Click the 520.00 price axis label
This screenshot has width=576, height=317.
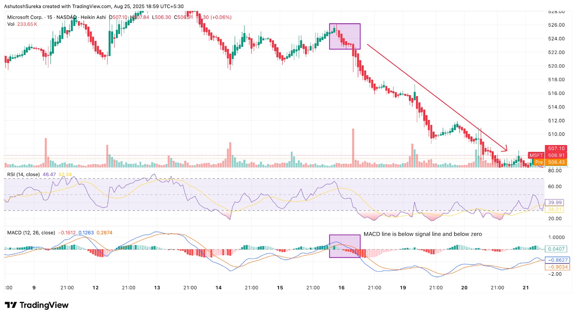(556, 66)
